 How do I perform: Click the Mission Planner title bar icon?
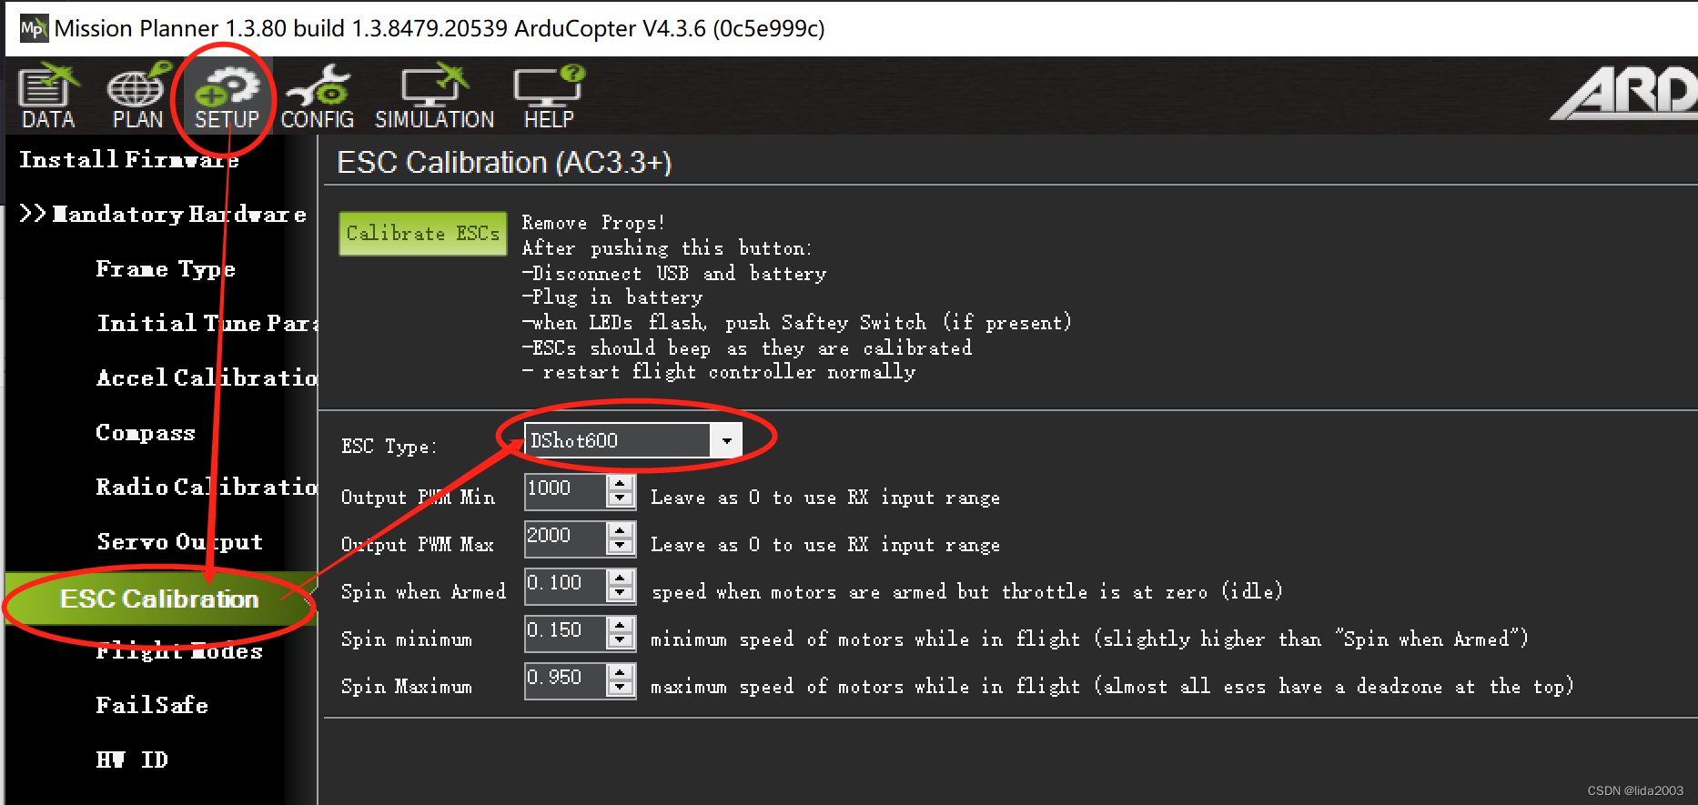click(x=33, y=28)
